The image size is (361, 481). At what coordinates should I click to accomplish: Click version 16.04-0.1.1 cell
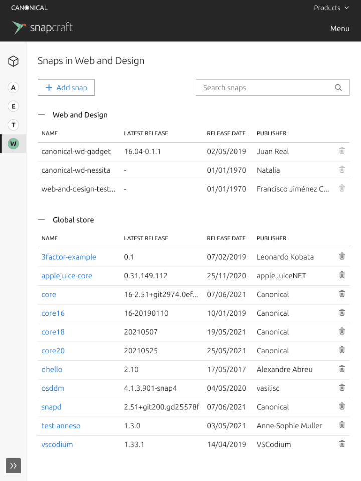pyautogui.click(x=142, y=151)
